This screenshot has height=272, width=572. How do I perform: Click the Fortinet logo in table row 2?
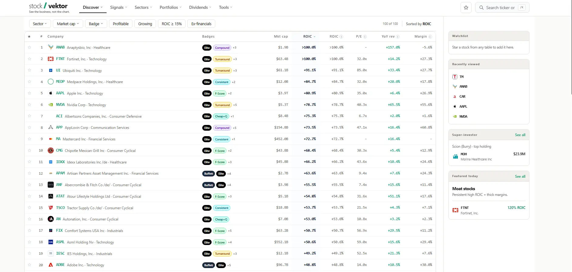pos(51,59)
